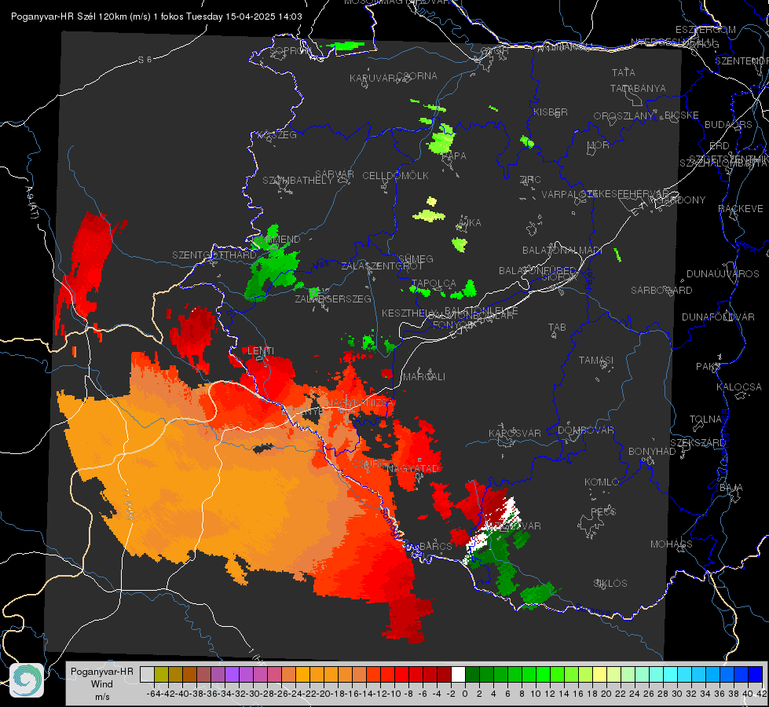This screenshot has height=707, width=769.
Task: Click the KAPUVÁR city label
Action: 373,79
